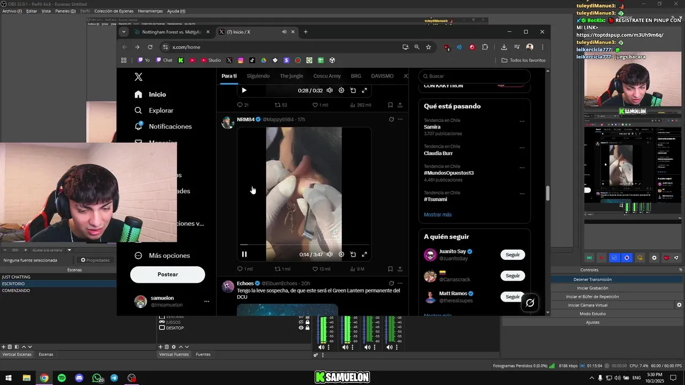Viewport: 685px width, 385px height.
Task: Mute the second OBS audio mixer channel
Action: tap(345, 348)
